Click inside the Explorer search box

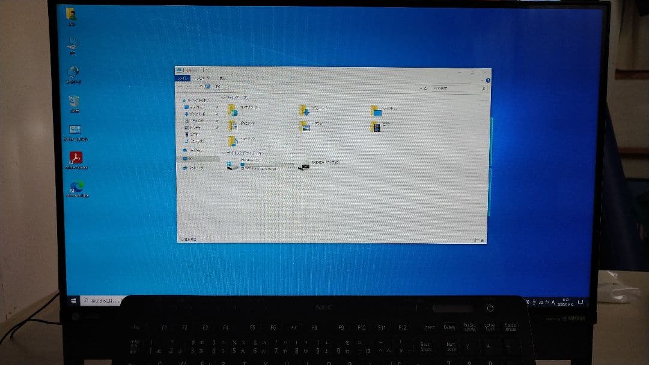(x=457, y=88)
